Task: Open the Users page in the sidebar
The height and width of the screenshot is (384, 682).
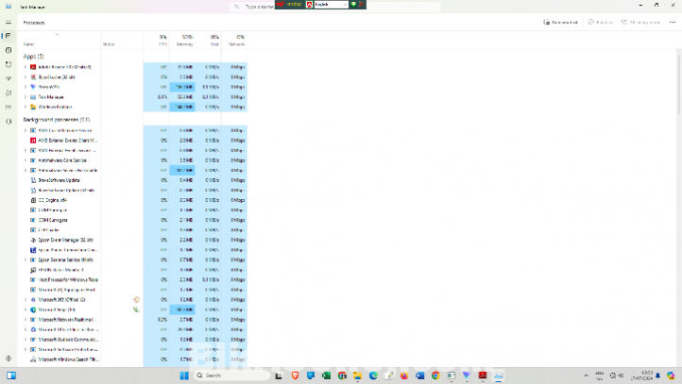Action: coord(9,93)
